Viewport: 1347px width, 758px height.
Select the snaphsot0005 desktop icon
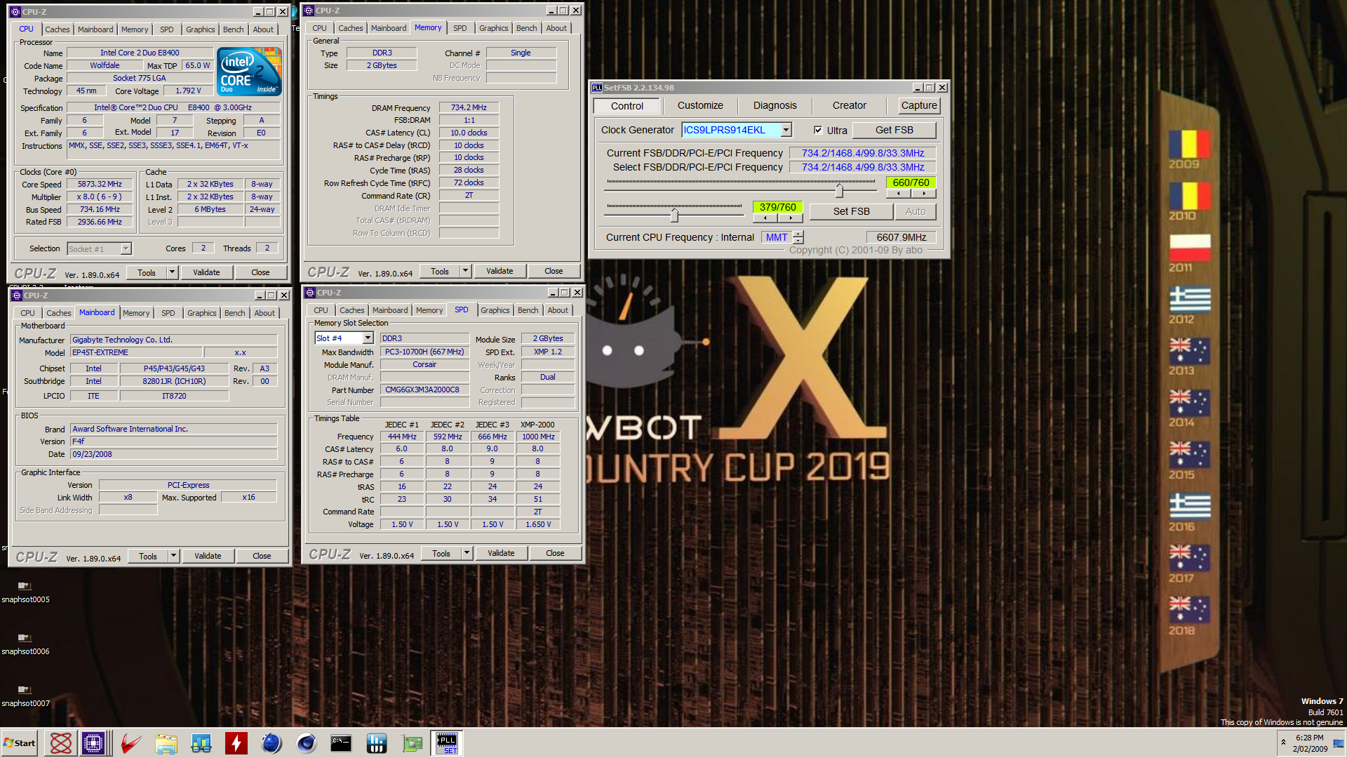25,592
